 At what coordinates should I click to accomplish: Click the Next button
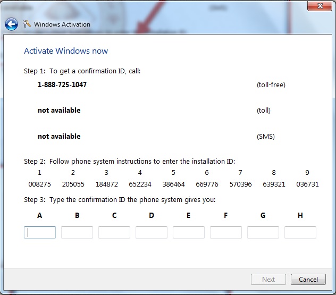(268, 280)
